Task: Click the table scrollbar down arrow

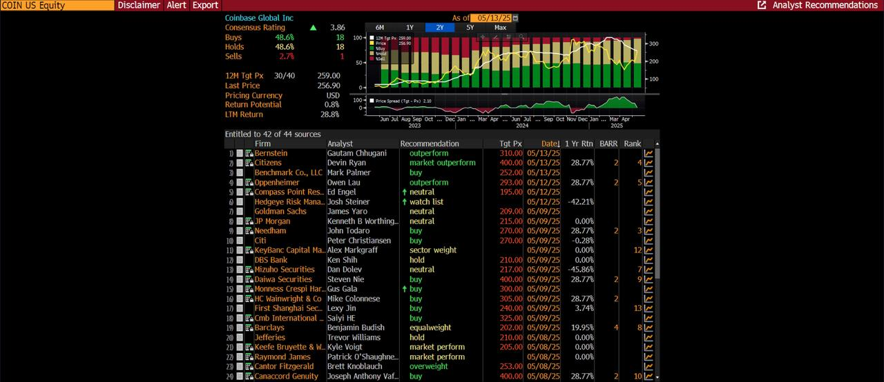Action: 657,376
